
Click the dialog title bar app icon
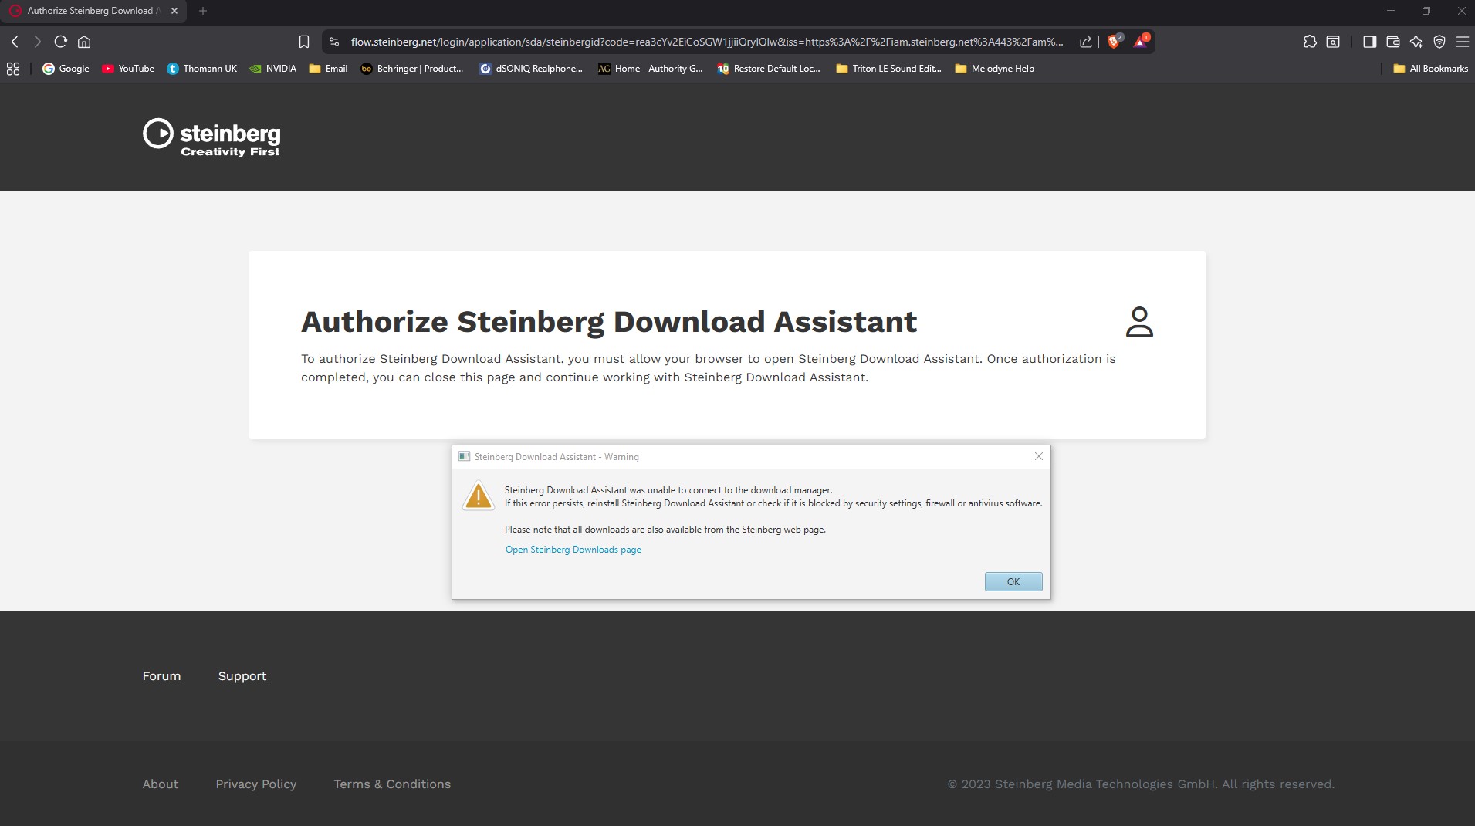click(464, 456)
